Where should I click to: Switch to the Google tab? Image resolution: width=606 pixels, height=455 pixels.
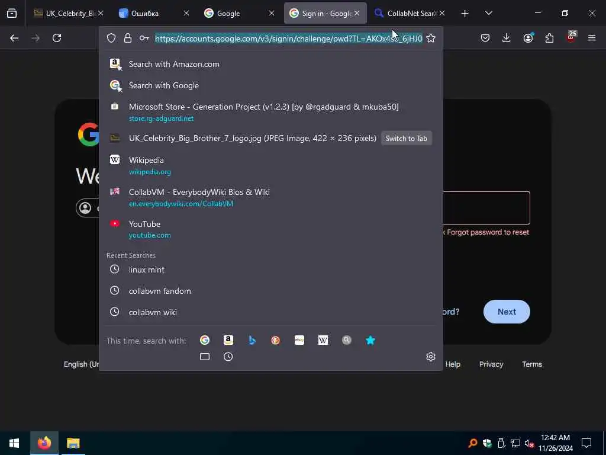(239, 14)
